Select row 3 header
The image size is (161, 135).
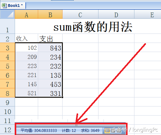(x=8, y=47)
